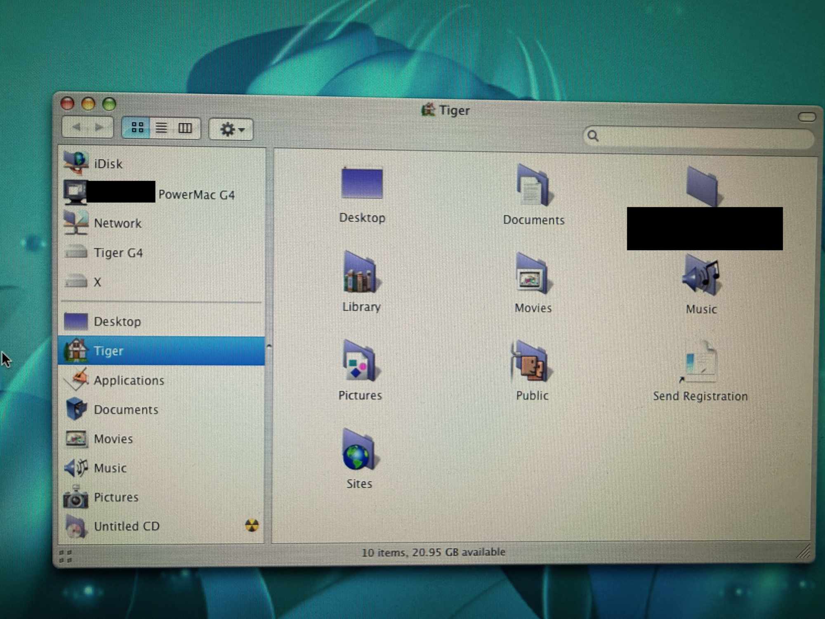The width and height of the screenshot is (825, 619).
Task: Click the Back navigation arrow
Action: [x=76, y=127]
